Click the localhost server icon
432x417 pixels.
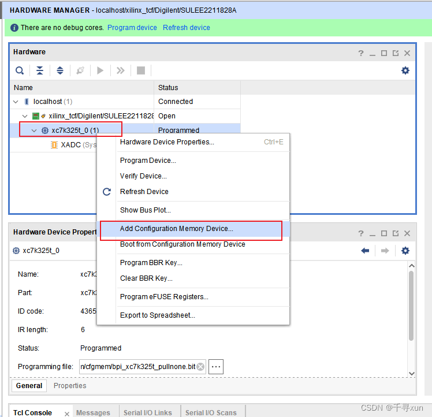27,102
